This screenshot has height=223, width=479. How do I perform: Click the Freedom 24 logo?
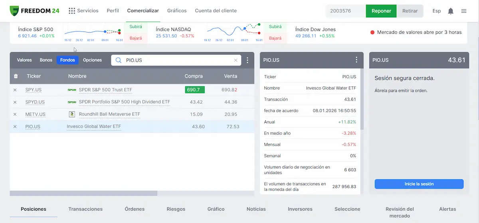[x=34, y=11]
